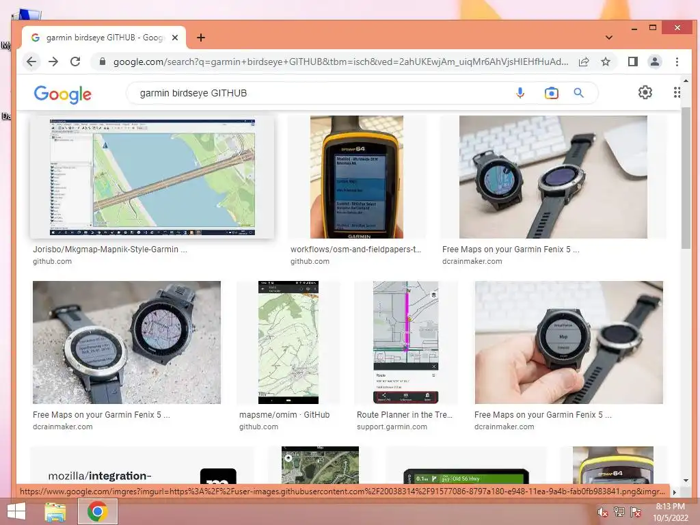Screen dimensions: 700x525
Task: Open the aerial satellite map thumbnail
Action: coord(320,465)
